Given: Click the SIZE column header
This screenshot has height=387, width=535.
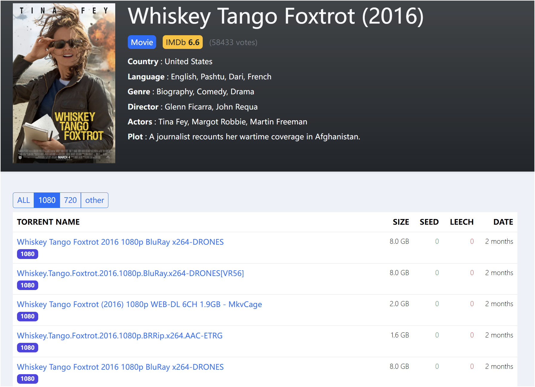Looking at the screenshot, I should pos(401,222).
